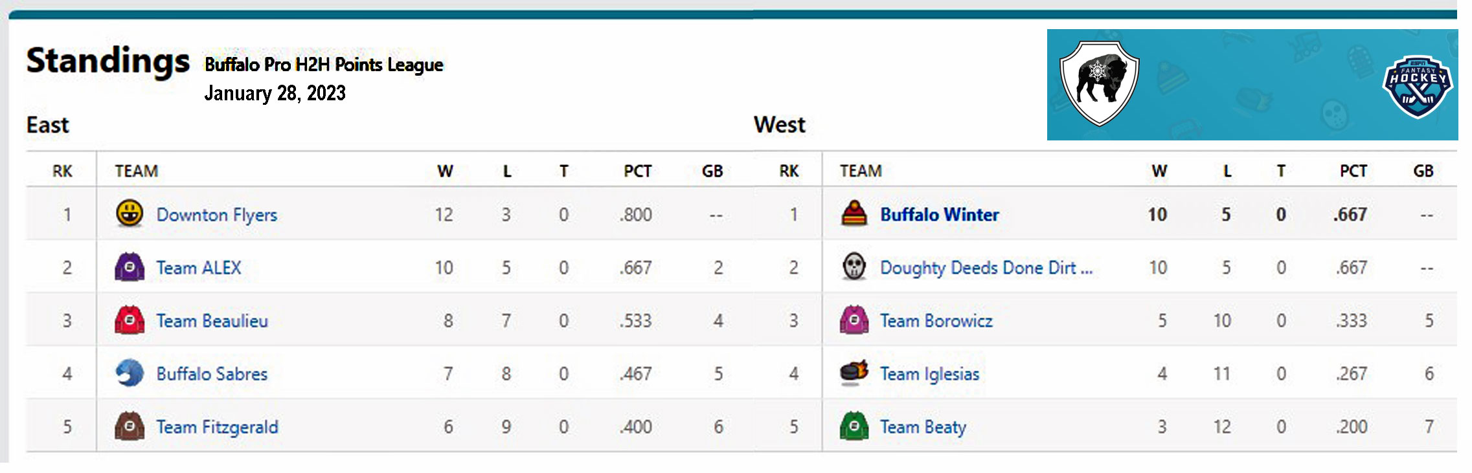
Task: Click the West W column header
Action: click(x=1159, y=171)
